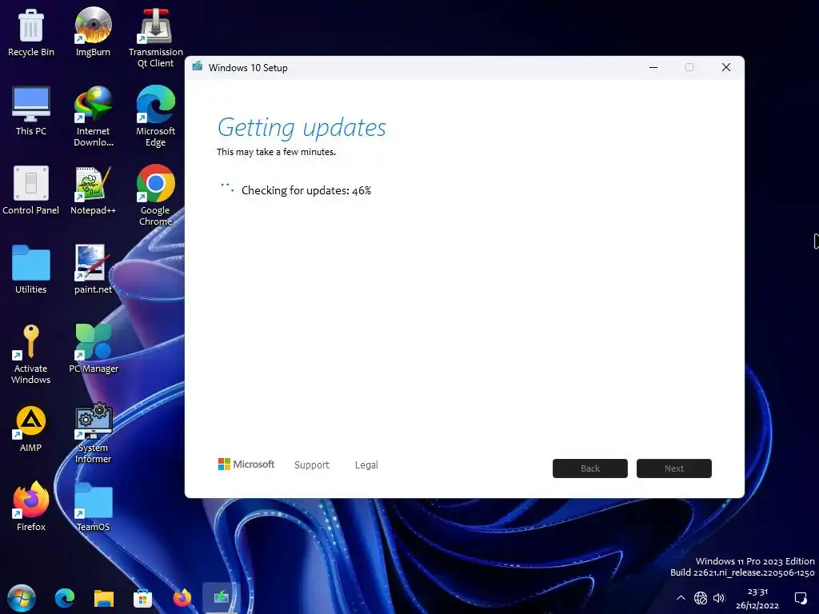Viewport: 819px width, 614px height.
Task: Select the Microsoft Edge desktop shortcut
Action: 156,117
